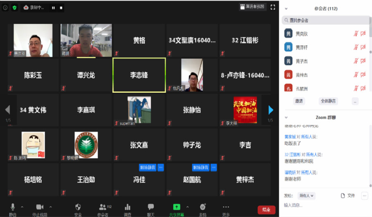Toggle stop video camera
Image resolution: width=372 pixels, height=217 pixels.
point(40,207)
